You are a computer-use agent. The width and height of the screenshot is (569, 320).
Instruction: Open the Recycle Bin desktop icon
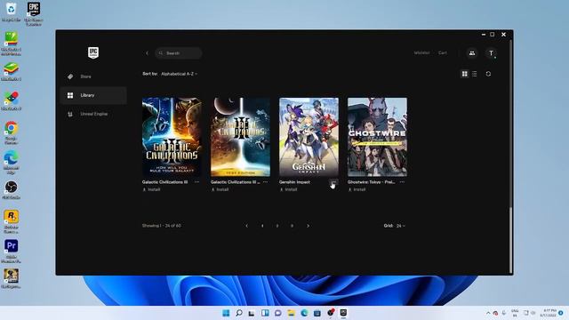12,12
